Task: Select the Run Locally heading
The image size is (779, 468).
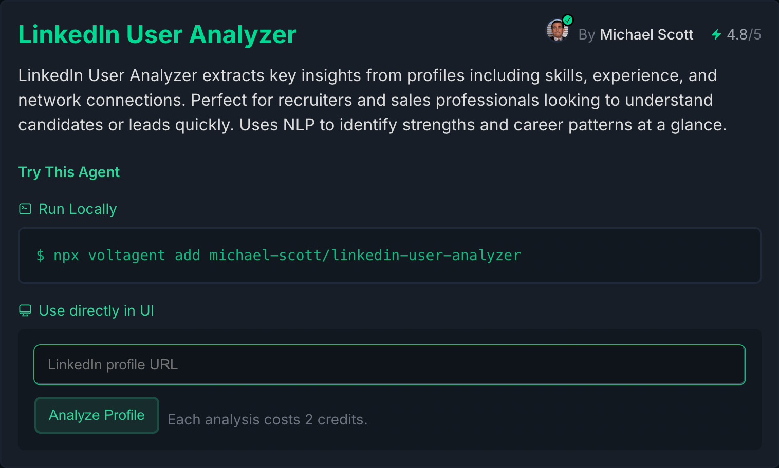Action: (x=78, y=209)
